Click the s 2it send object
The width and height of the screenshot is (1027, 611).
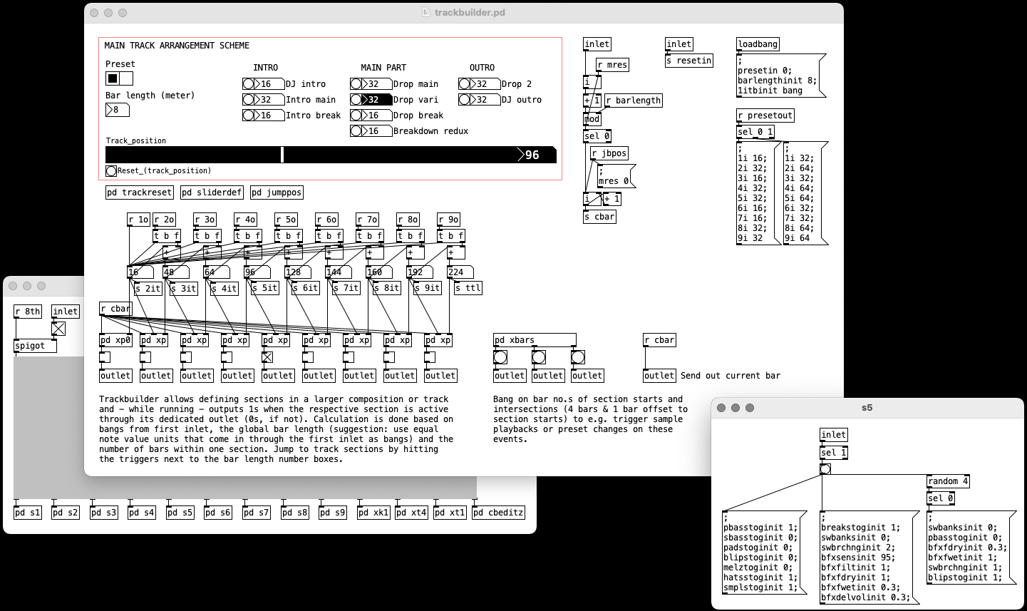pos(148,288)
